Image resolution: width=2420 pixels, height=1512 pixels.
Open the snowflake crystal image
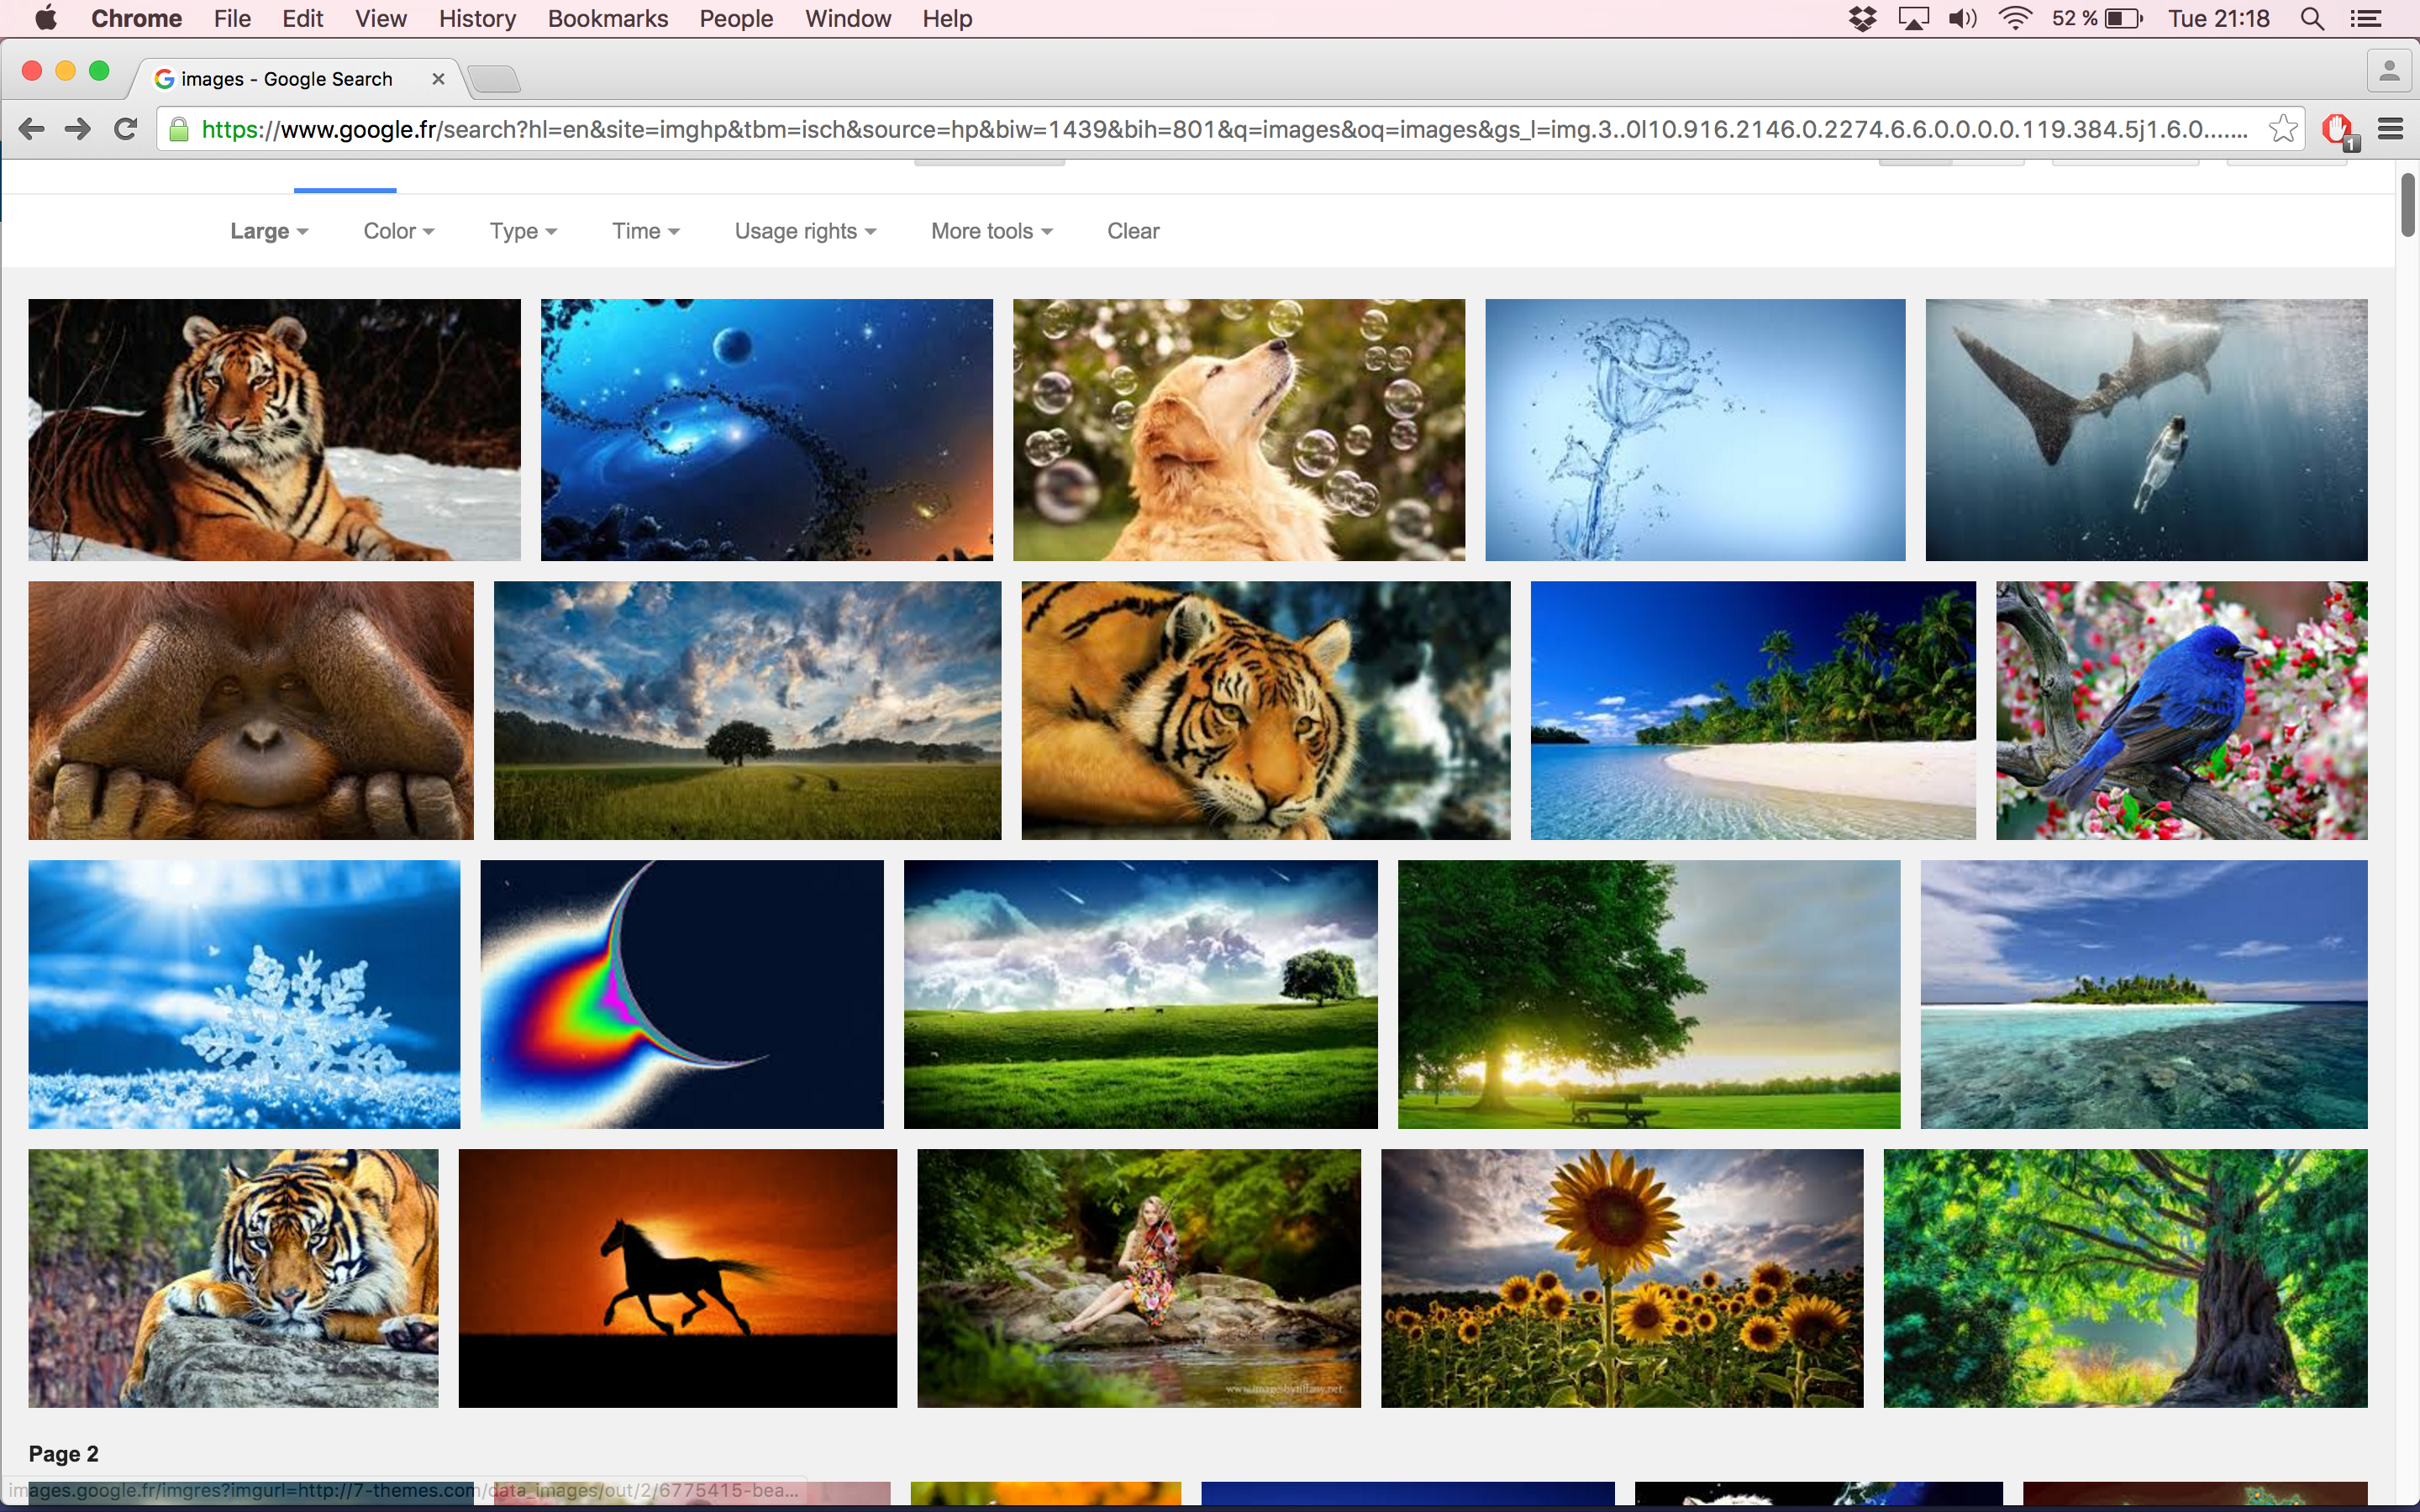244,994
